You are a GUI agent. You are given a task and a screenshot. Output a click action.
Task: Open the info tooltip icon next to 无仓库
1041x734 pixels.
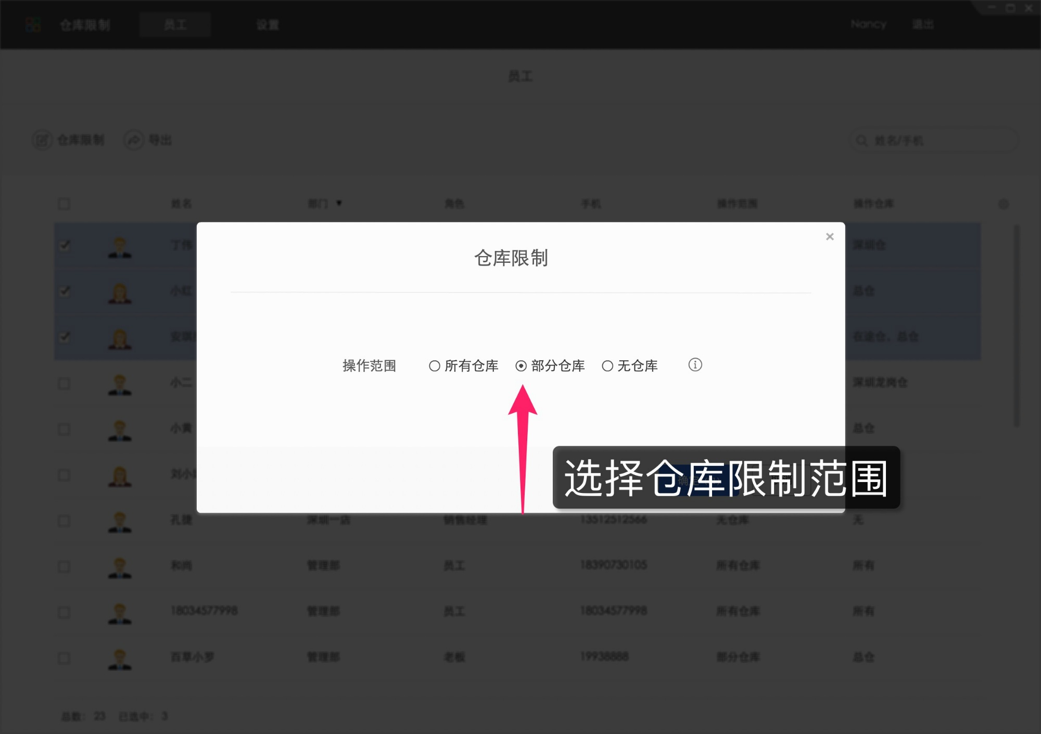(x=695, y=365)
